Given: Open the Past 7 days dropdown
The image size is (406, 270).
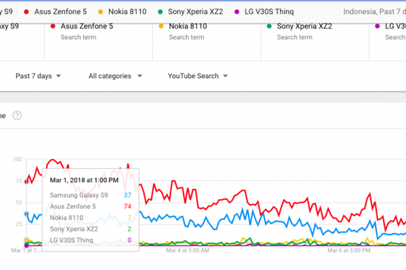Looking at the screenshot, I should click(38, 76).
